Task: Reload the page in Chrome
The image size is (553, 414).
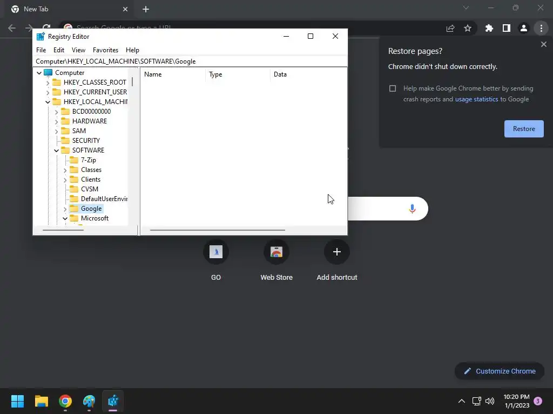Action: coord(46,28)
